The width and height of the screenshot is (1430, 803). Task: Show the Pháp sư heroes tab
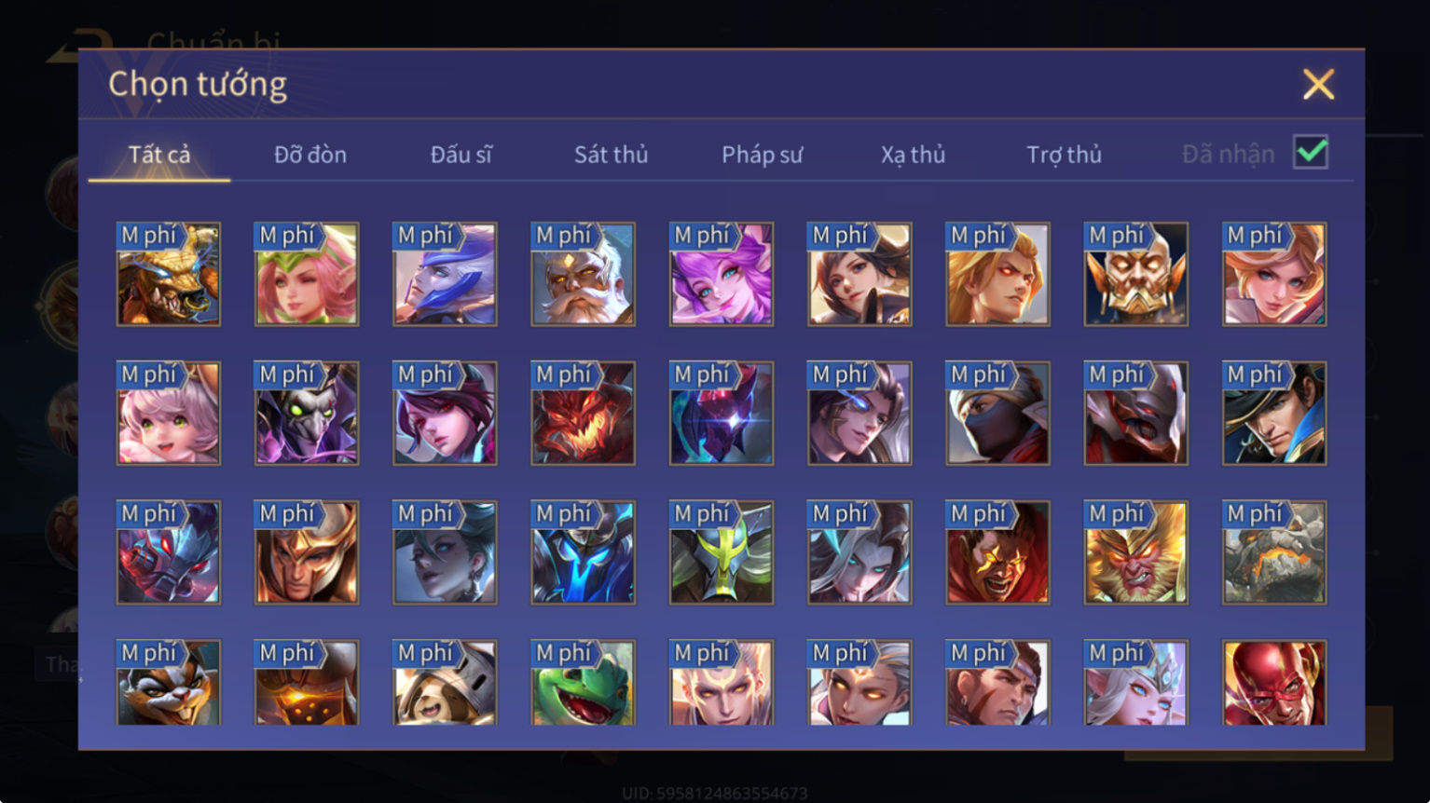pyautogui.click(x=762, y=155)
